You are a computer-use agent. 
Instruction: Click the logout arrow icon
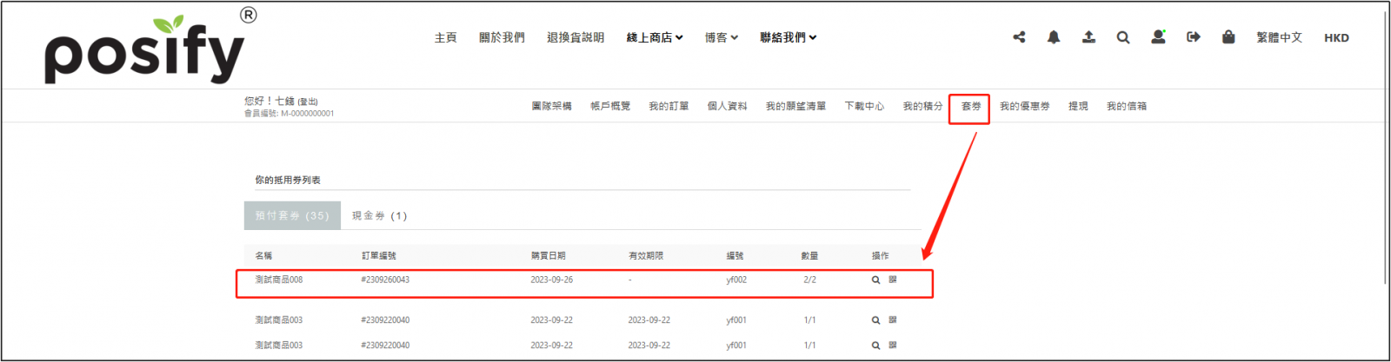coord(1194,37)
